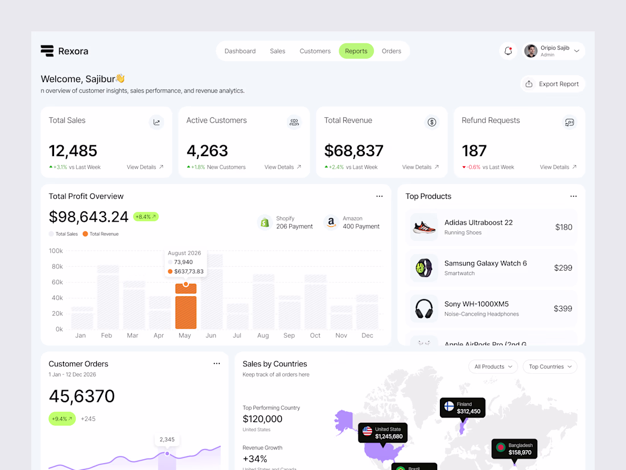
Task: Select the Reports tab
Action: (356, 51)
